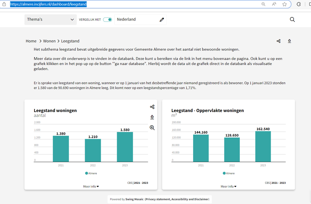Viewport: 311px width, 204px height.
Task: Download the page via breadcrumb download icon
Action: click(x=289, y=41)
